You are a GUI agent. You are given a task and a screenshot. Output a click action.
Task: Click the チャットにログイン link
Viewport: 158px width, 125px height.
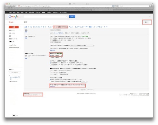[x=15, y=78]
